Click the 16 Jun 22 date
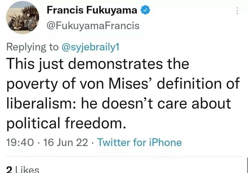The image size is (248, 173). [x=67, y=143]
